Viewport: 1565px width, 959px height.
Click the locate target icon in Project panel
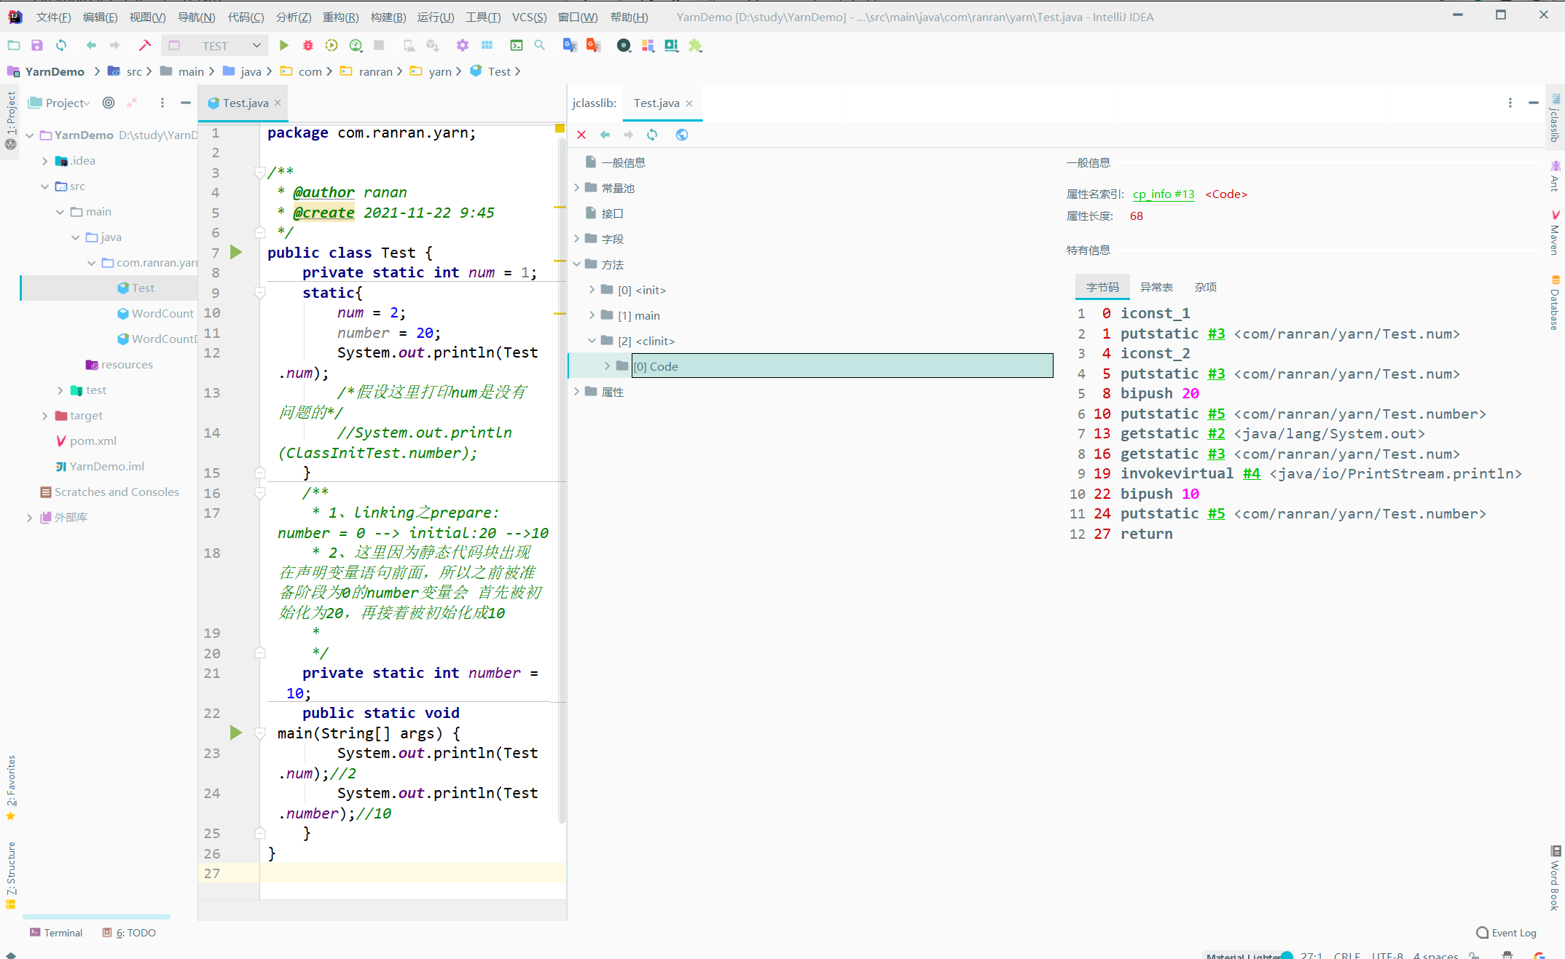click(109, 103)
